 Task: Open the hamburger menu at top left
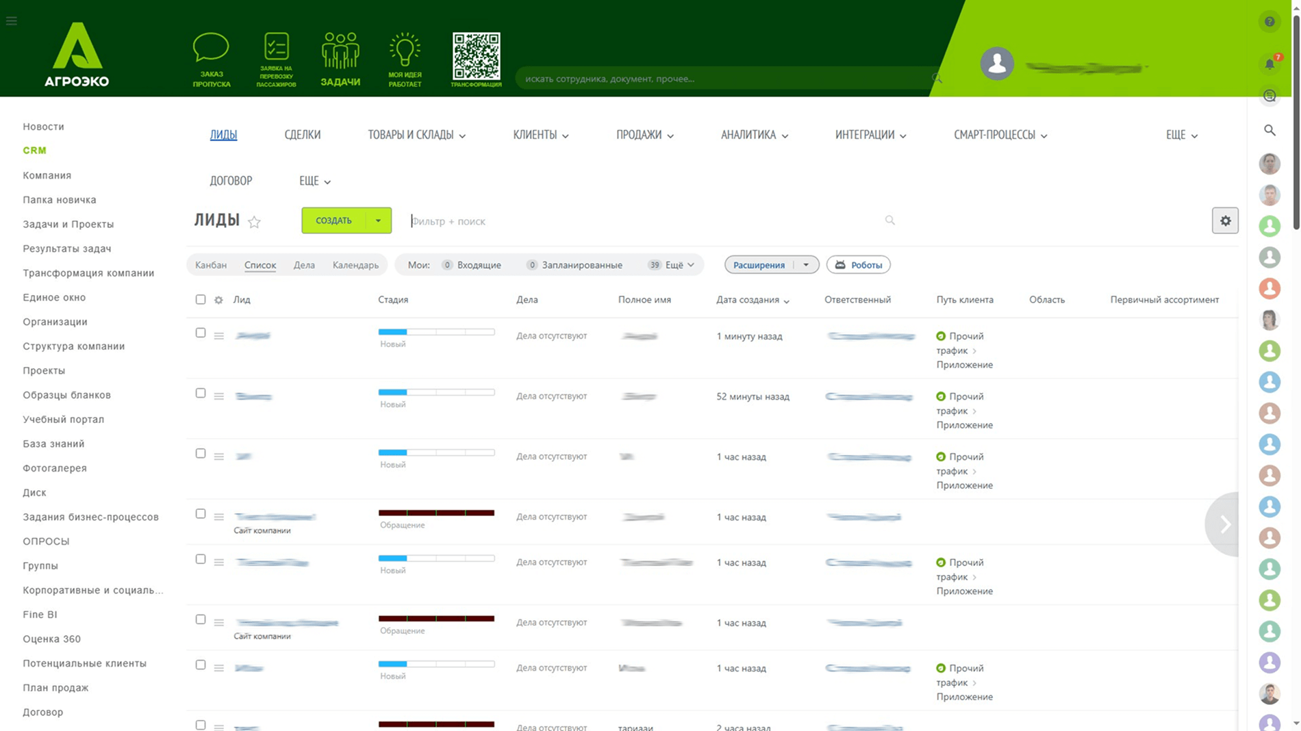pos(12,21)
